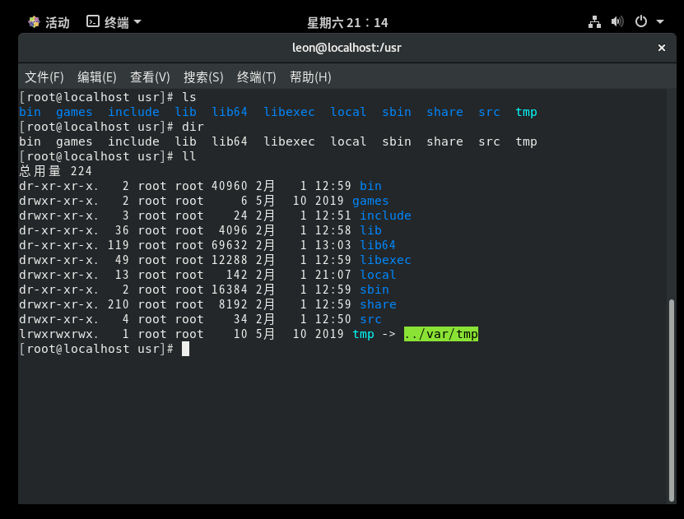
Task: Click 'src' in the ll listing
Action: click(x=370, y=319)
